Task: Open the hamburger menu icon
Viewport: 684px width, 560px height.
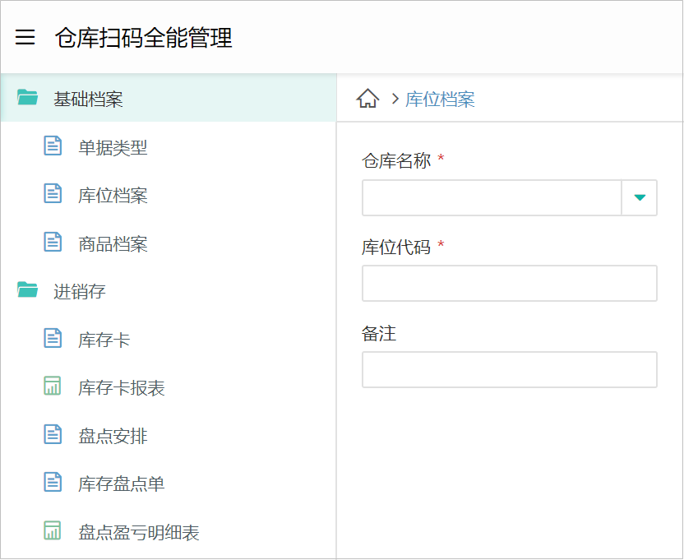Action: [x=25, y=37]
